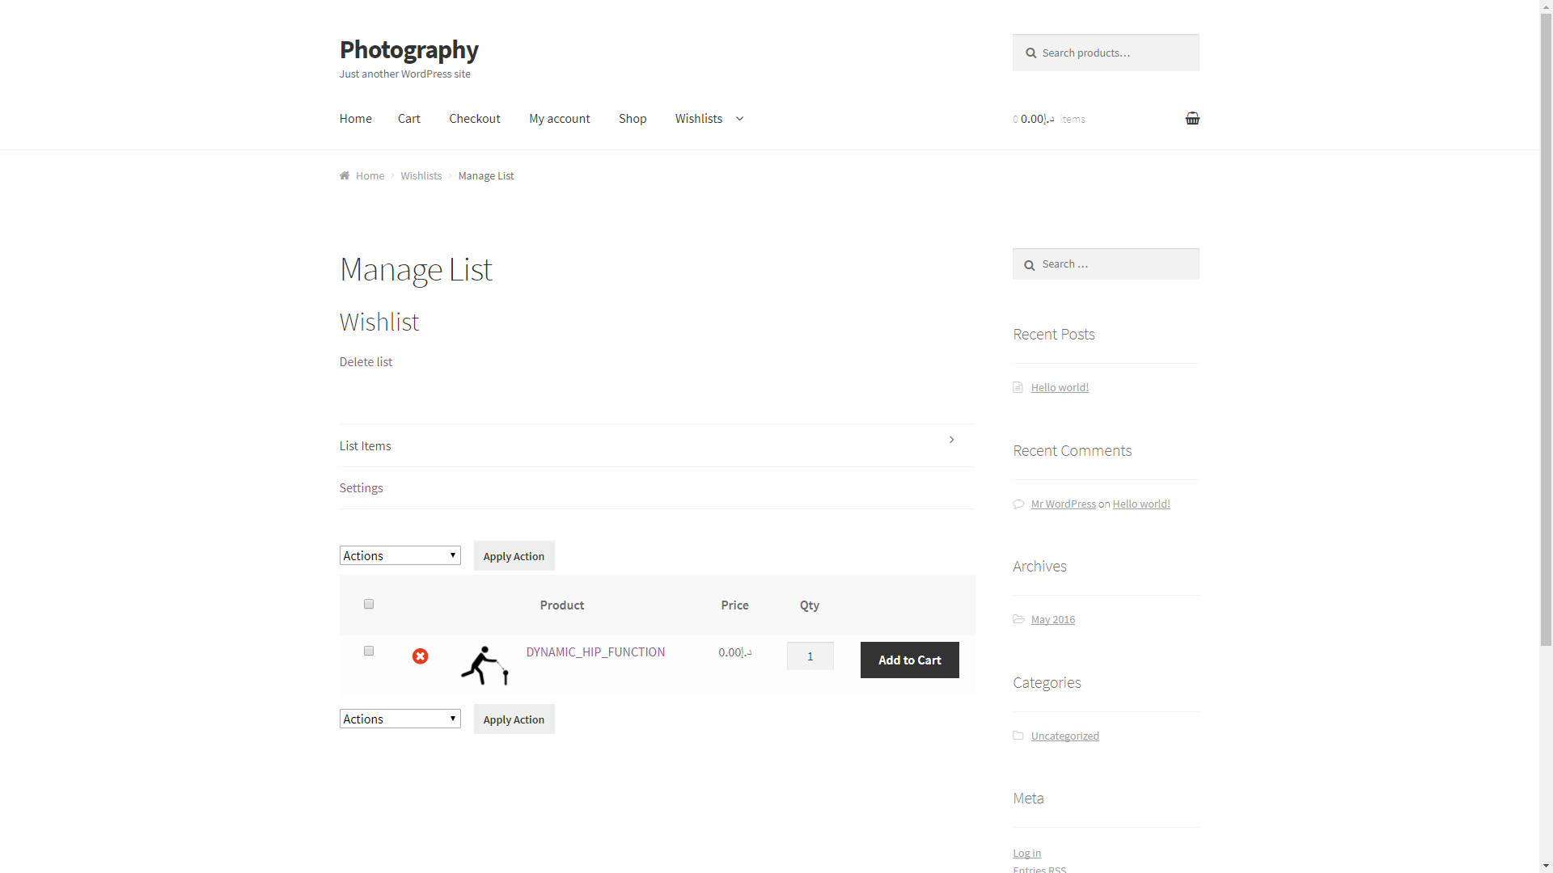Click the home icon in the breadcrumb

point(345,175)
